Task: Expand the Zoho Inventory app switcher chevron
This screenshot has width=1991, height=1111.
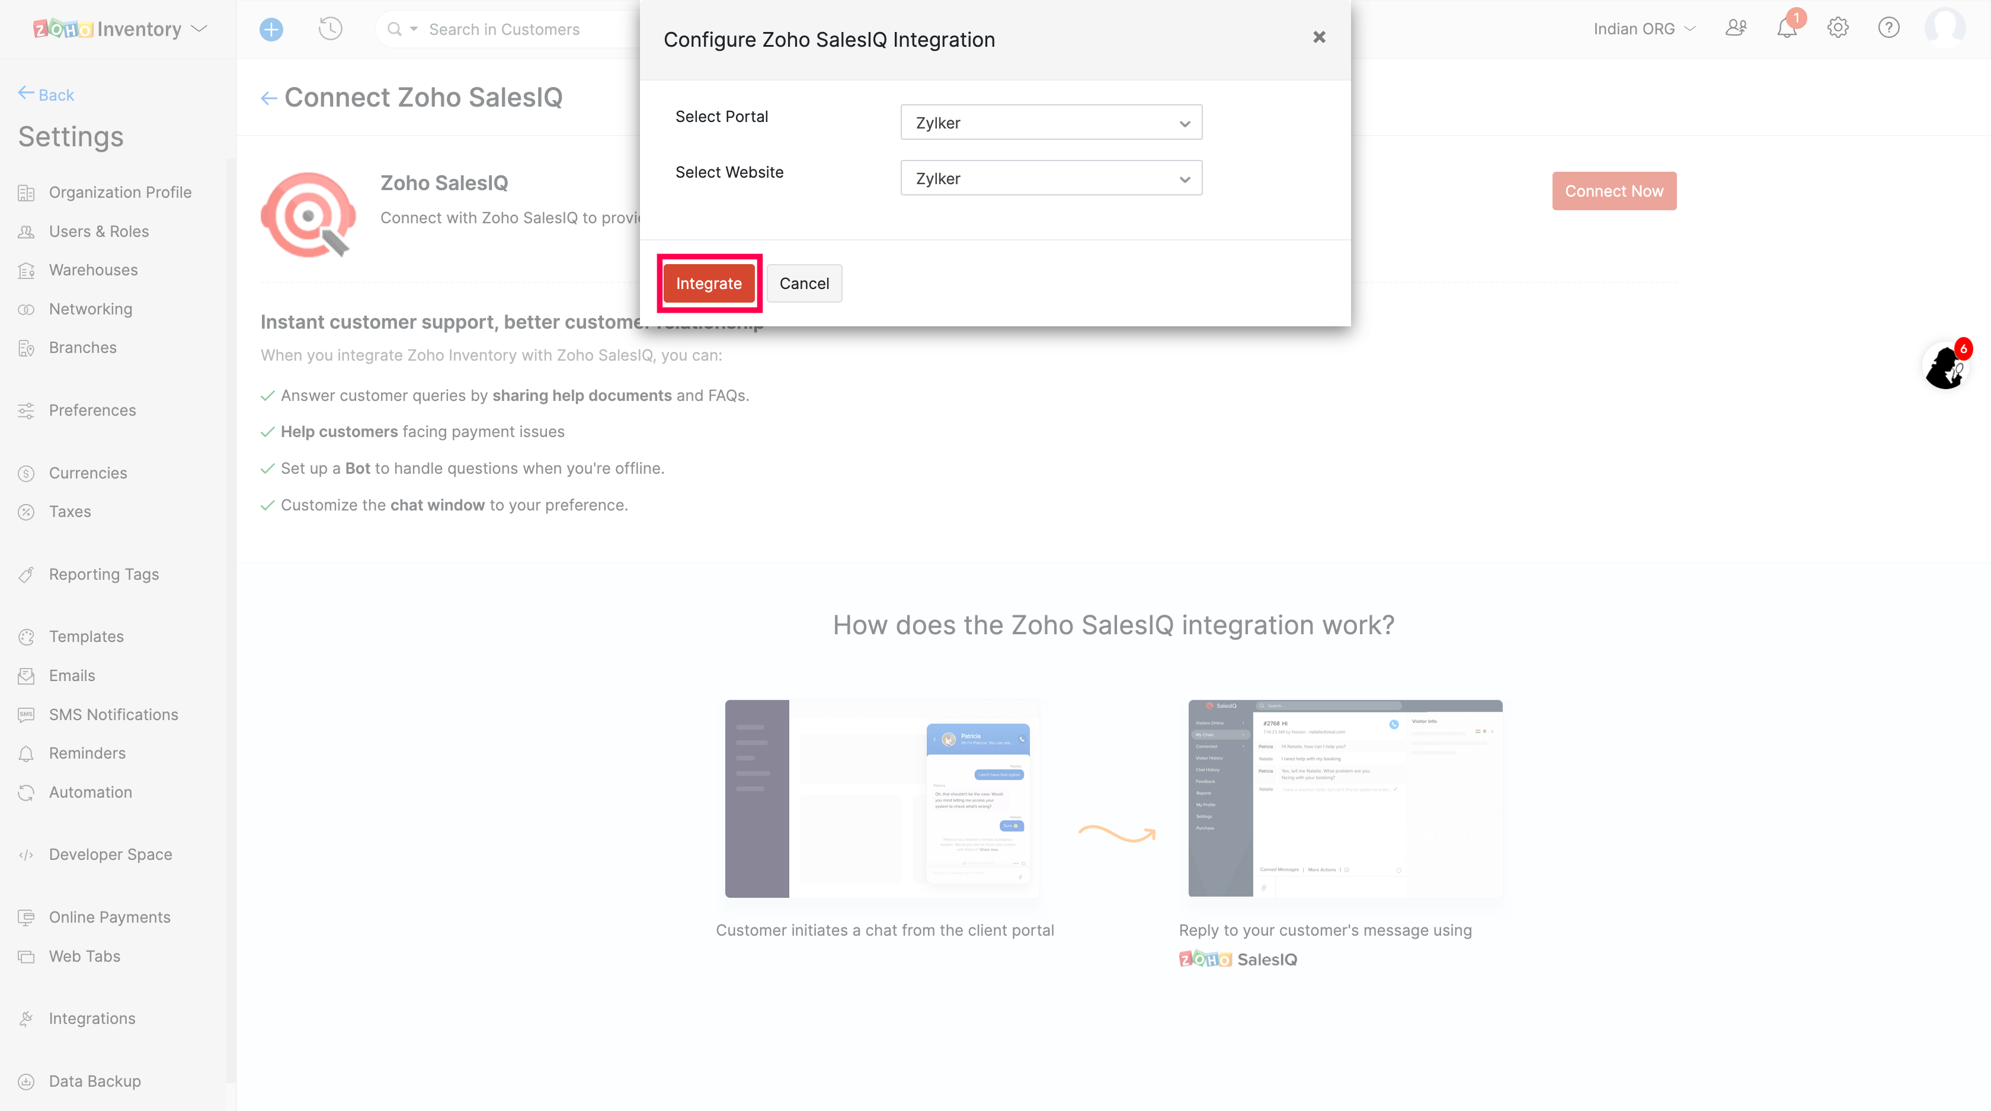Action: [x=200, y=30]
